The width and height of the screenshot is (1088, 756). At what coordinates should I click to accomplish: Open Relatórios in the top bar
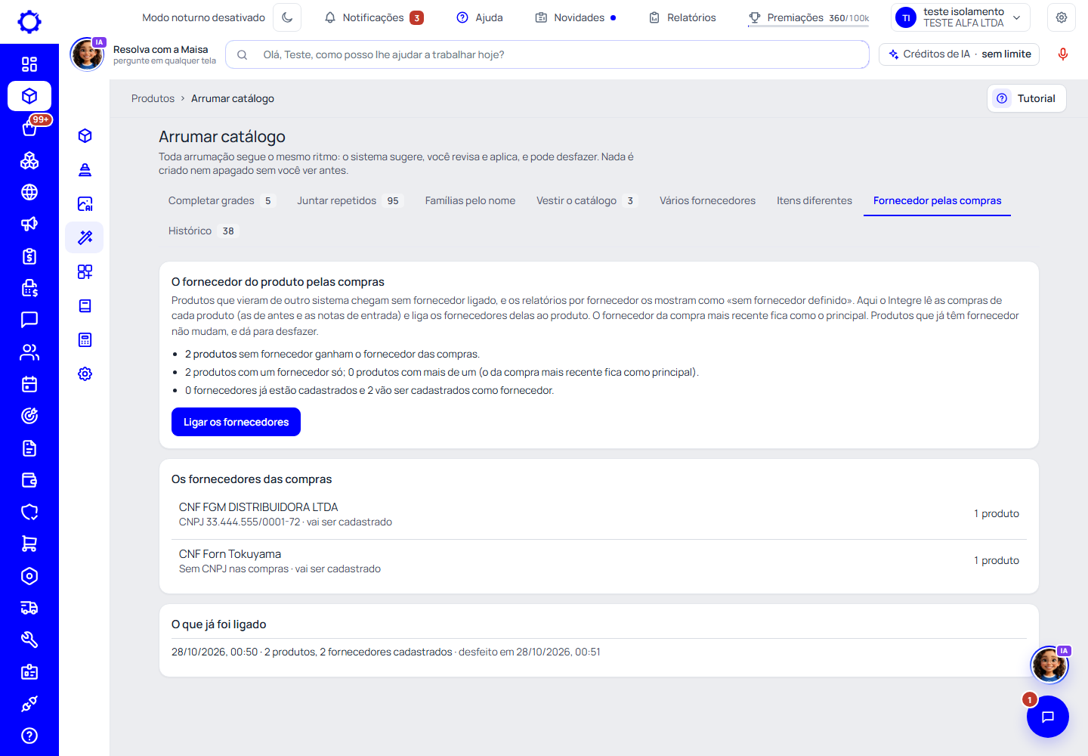pos(682,17)
